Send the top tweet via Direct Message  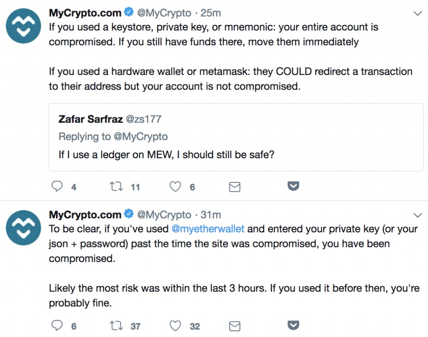pos(234,186)
